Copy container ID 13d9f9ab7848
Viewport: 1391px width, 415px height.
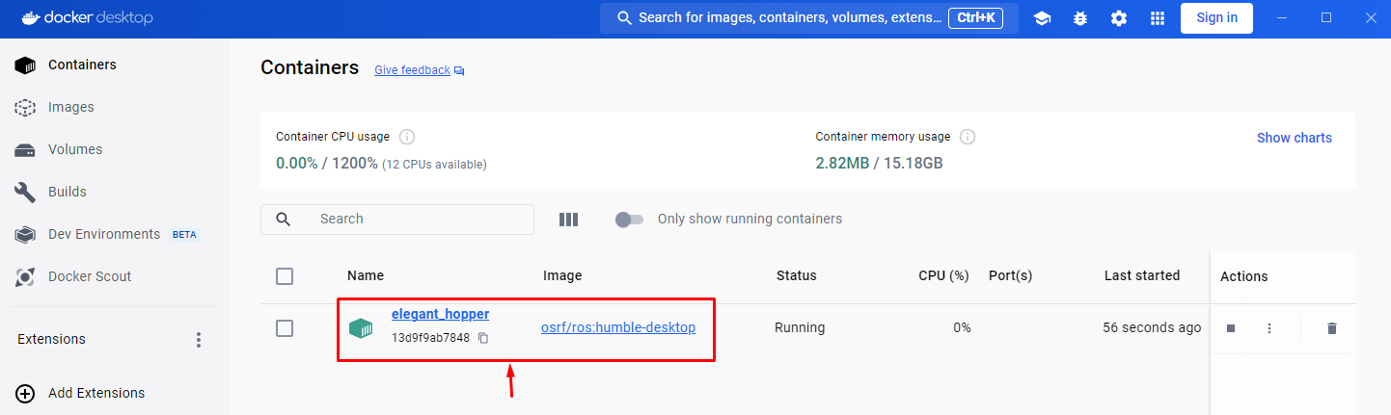click(484, 338)
